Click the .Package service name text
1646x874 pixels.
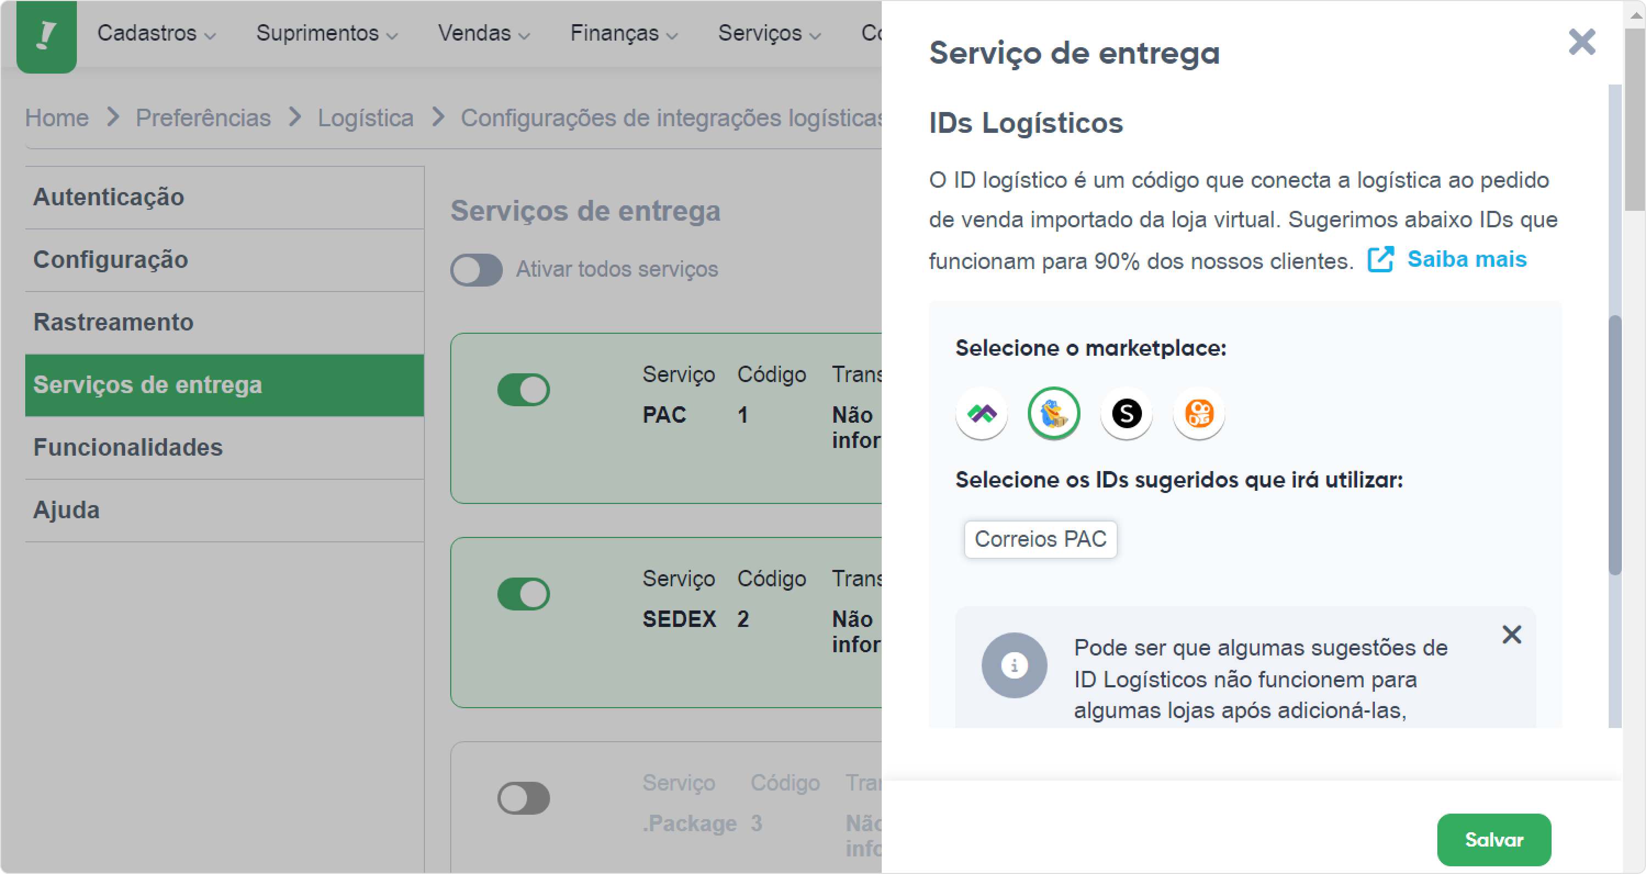(690, 823)
